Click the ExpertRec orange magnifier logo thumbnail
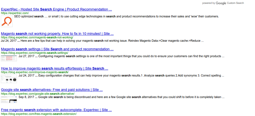The width and height of the screenshot is (255, 116). point(7,21)
